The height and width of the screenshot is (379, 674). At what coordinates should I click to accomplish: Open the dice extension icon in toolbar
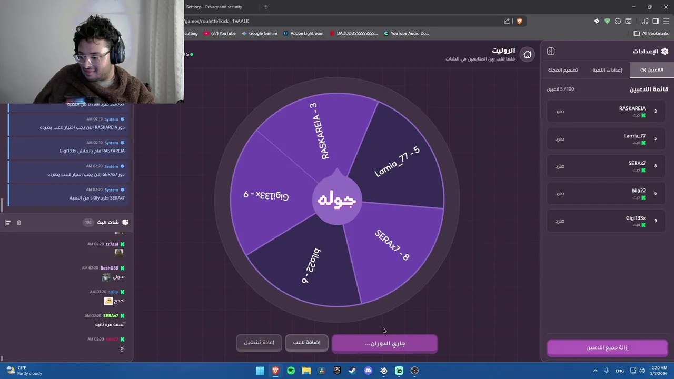point(597,21)
